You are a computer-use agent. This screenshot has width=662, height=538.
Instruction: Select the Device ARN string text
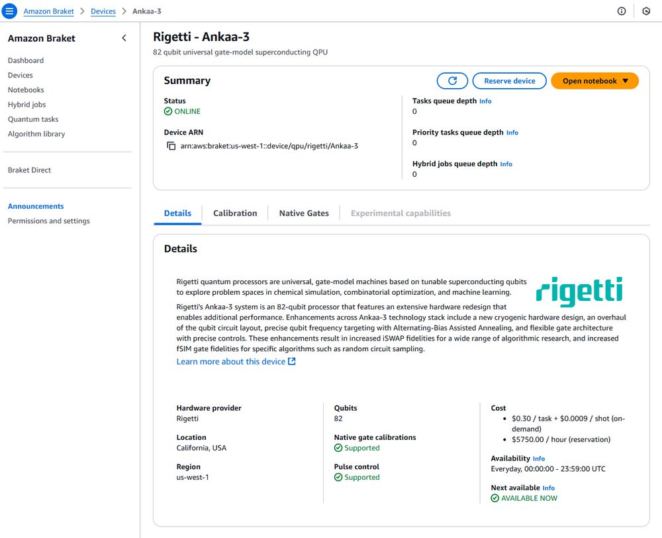tap(269, 146)
